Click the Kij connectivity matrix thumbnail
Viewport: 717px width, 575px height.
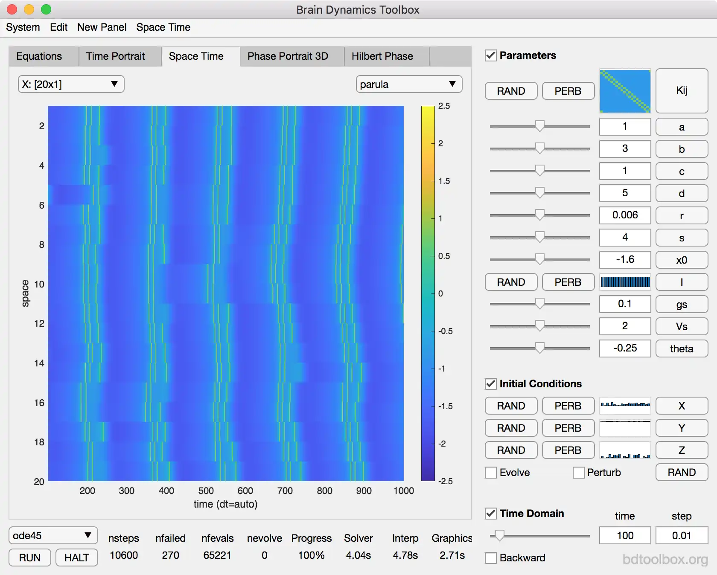625,91
